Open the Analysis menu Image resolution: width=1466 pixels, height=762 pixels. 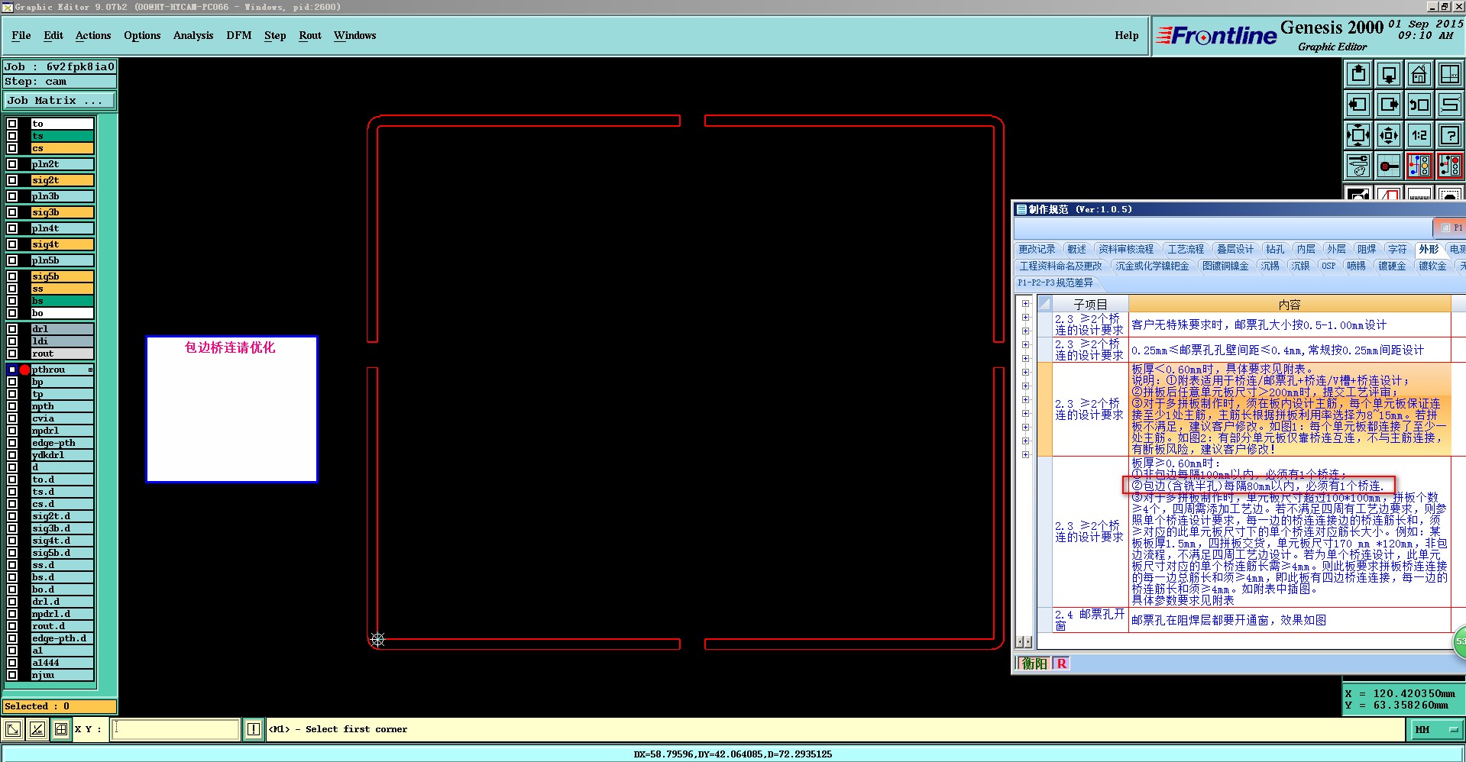click(x=193, y=35)
